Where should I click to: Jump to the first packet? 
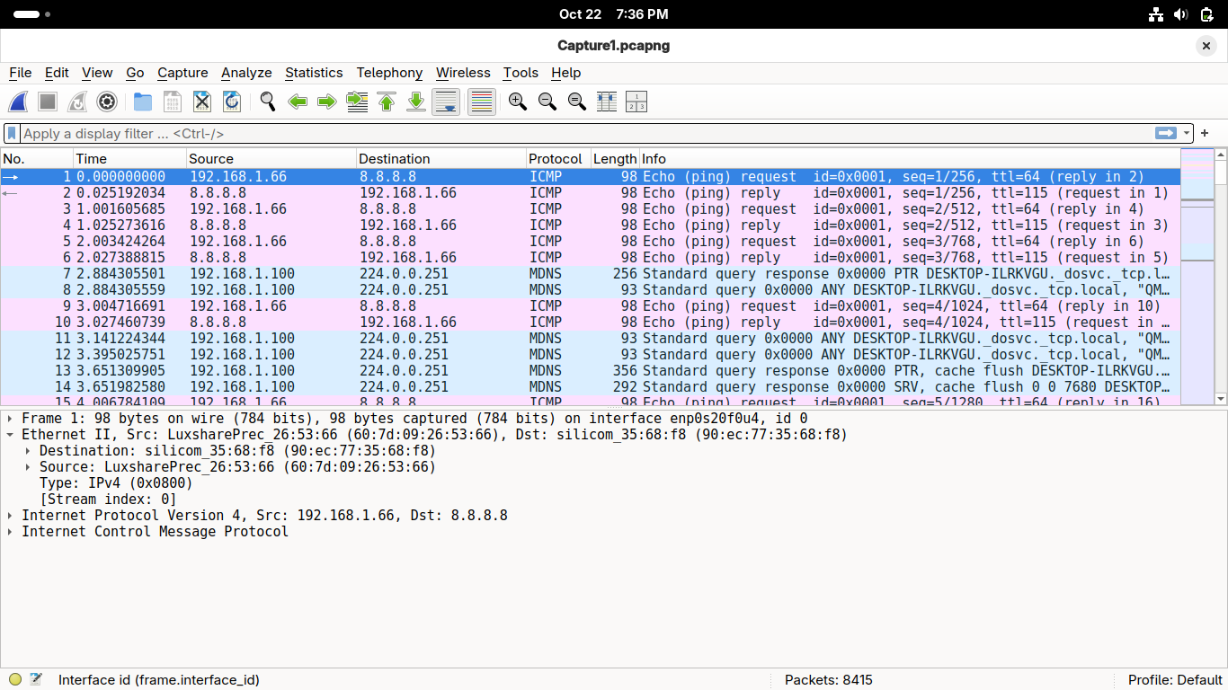click(x=387, y=102)
